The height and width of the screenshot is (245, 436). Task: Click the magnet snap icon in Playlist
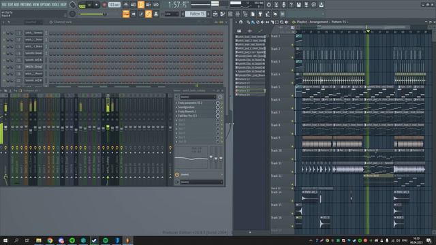point(240,22)
